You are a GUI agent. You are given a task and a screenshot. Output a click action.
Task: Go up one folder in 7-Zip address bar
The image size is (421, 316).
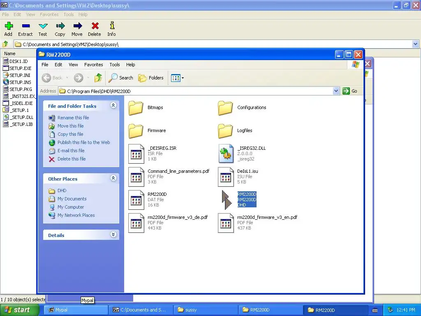5,44
